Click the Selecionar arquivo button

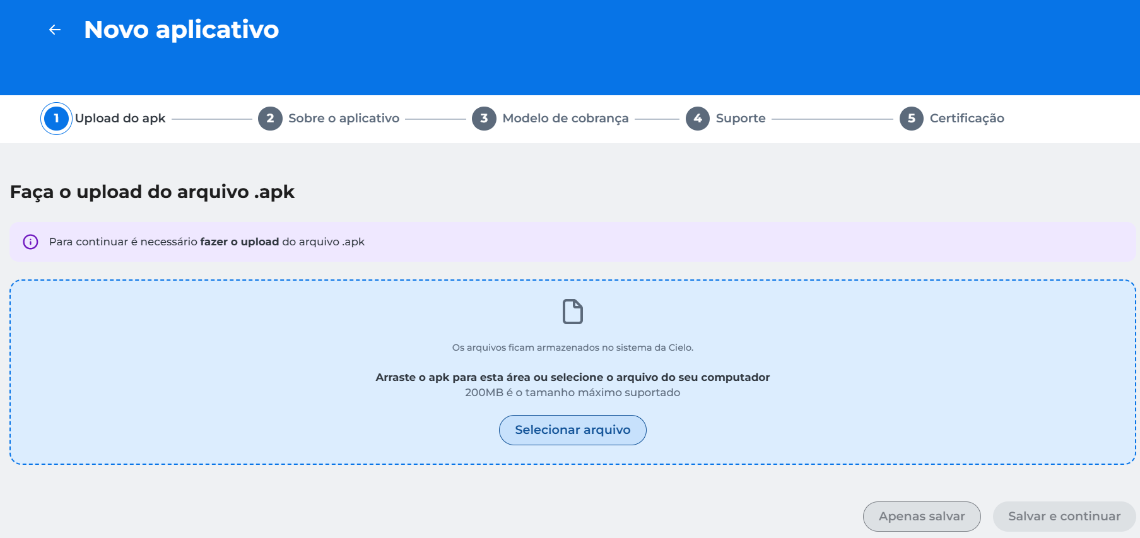pos(573,430)
